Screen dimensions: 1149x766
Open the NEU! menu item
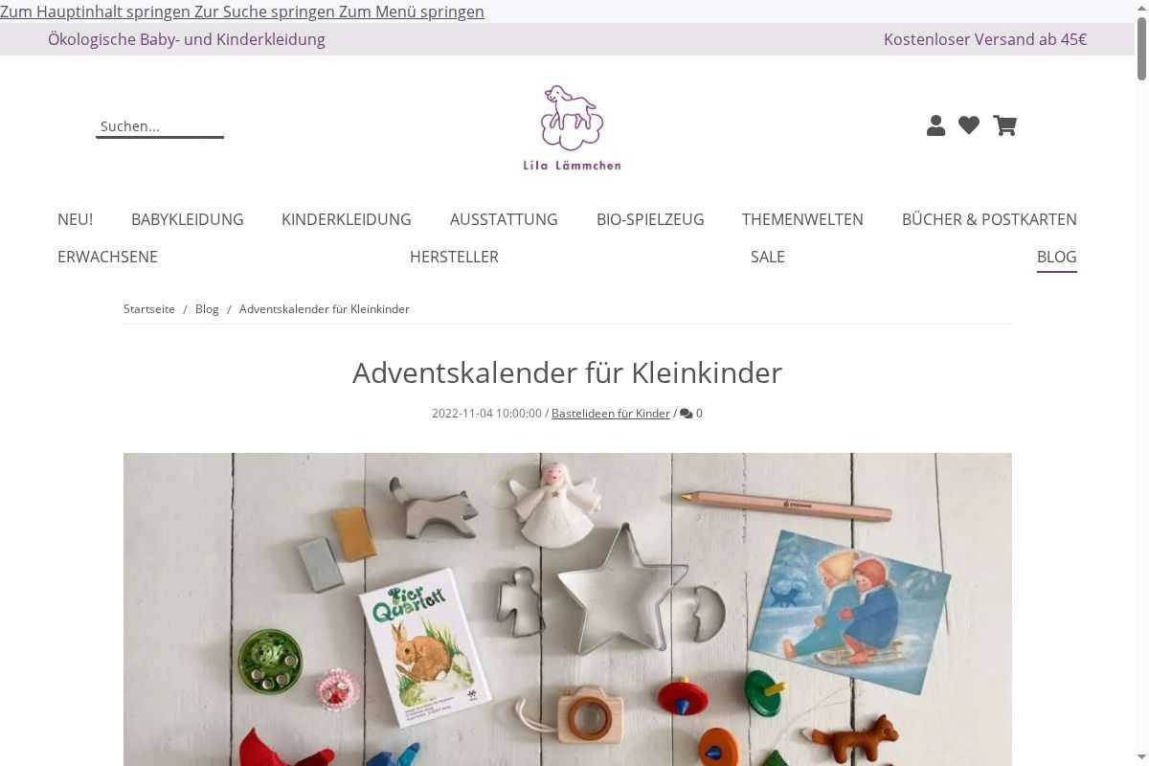[75, 219]
